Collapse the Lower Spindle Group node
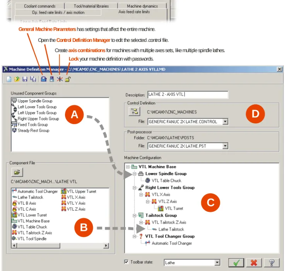This screenshot has width=285, height=271. tap(135, 174)
